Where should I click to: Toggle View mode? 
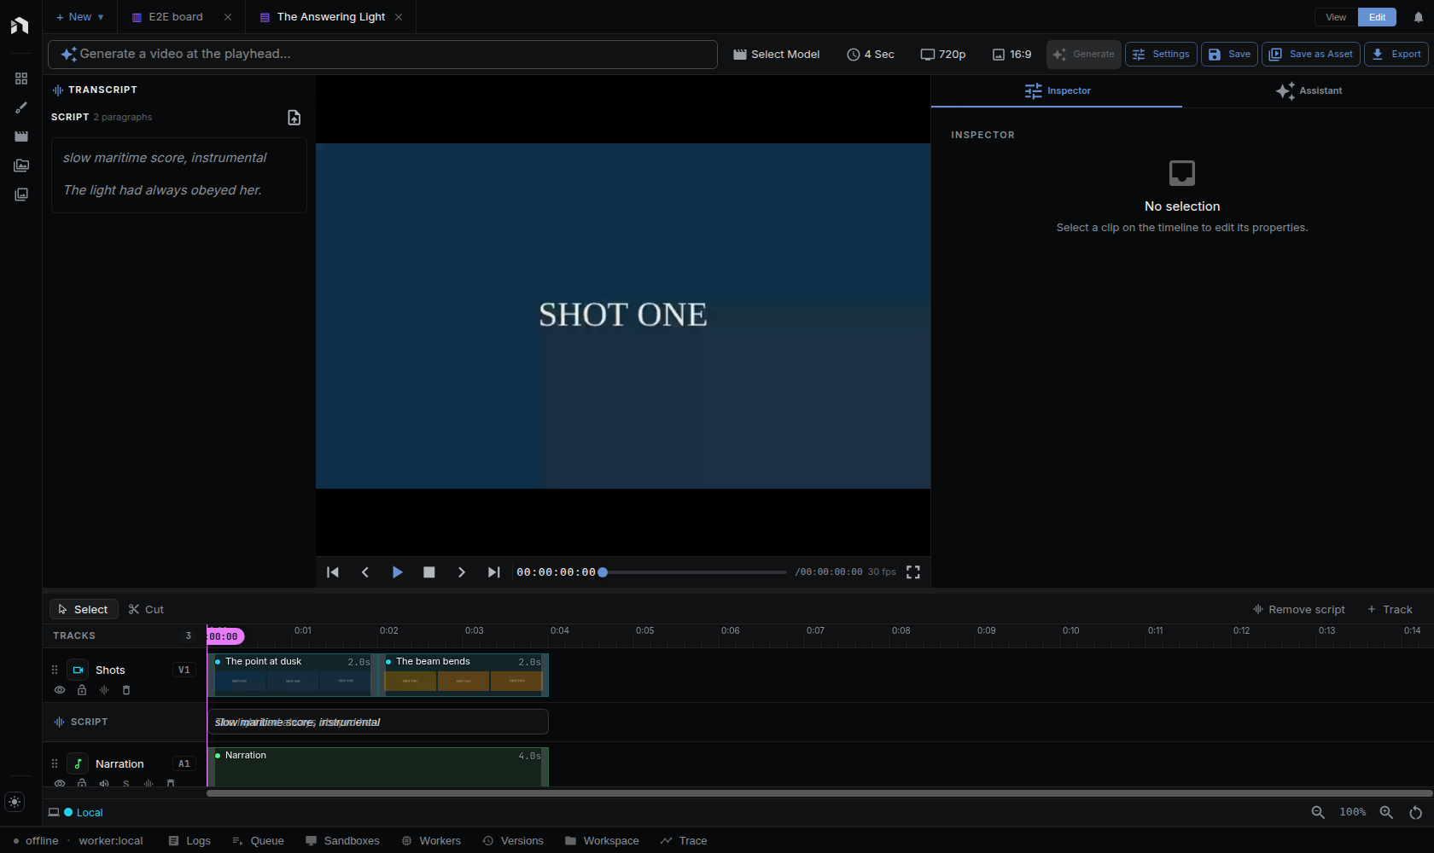coord(1336,17)
